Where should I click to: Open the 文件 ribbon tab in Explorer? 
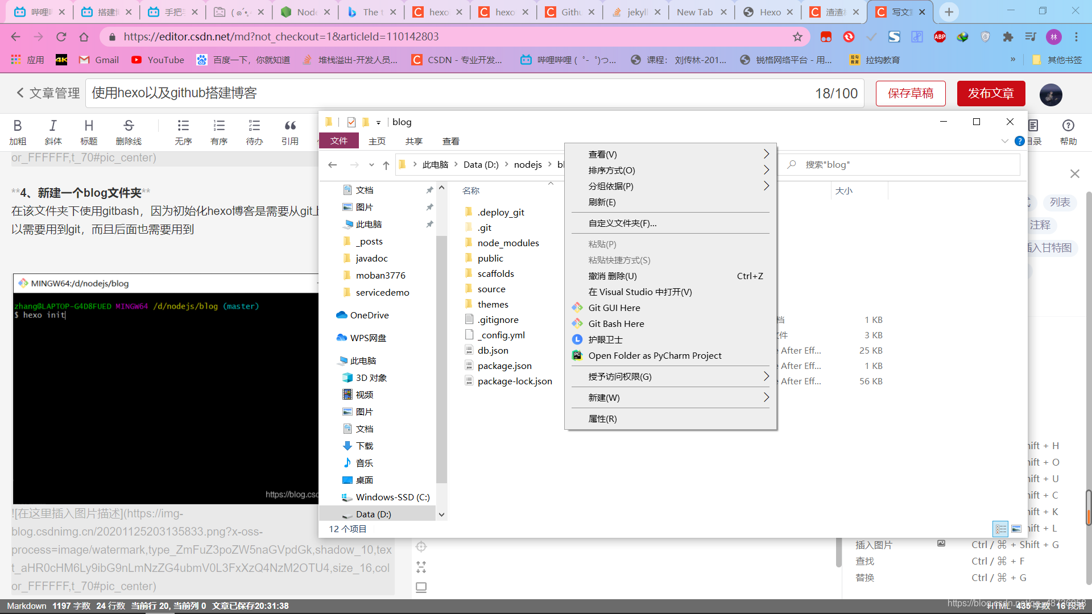point(339,141)
